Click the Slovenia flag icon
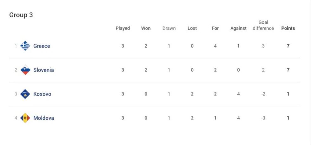This screenshot has width=311, height=145. (x=25, y=70)
